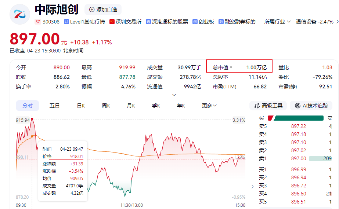Viewport: 339px width, 209px height.
Task: Open the 通信设备 industry link
Action: (x=306, y=22)
